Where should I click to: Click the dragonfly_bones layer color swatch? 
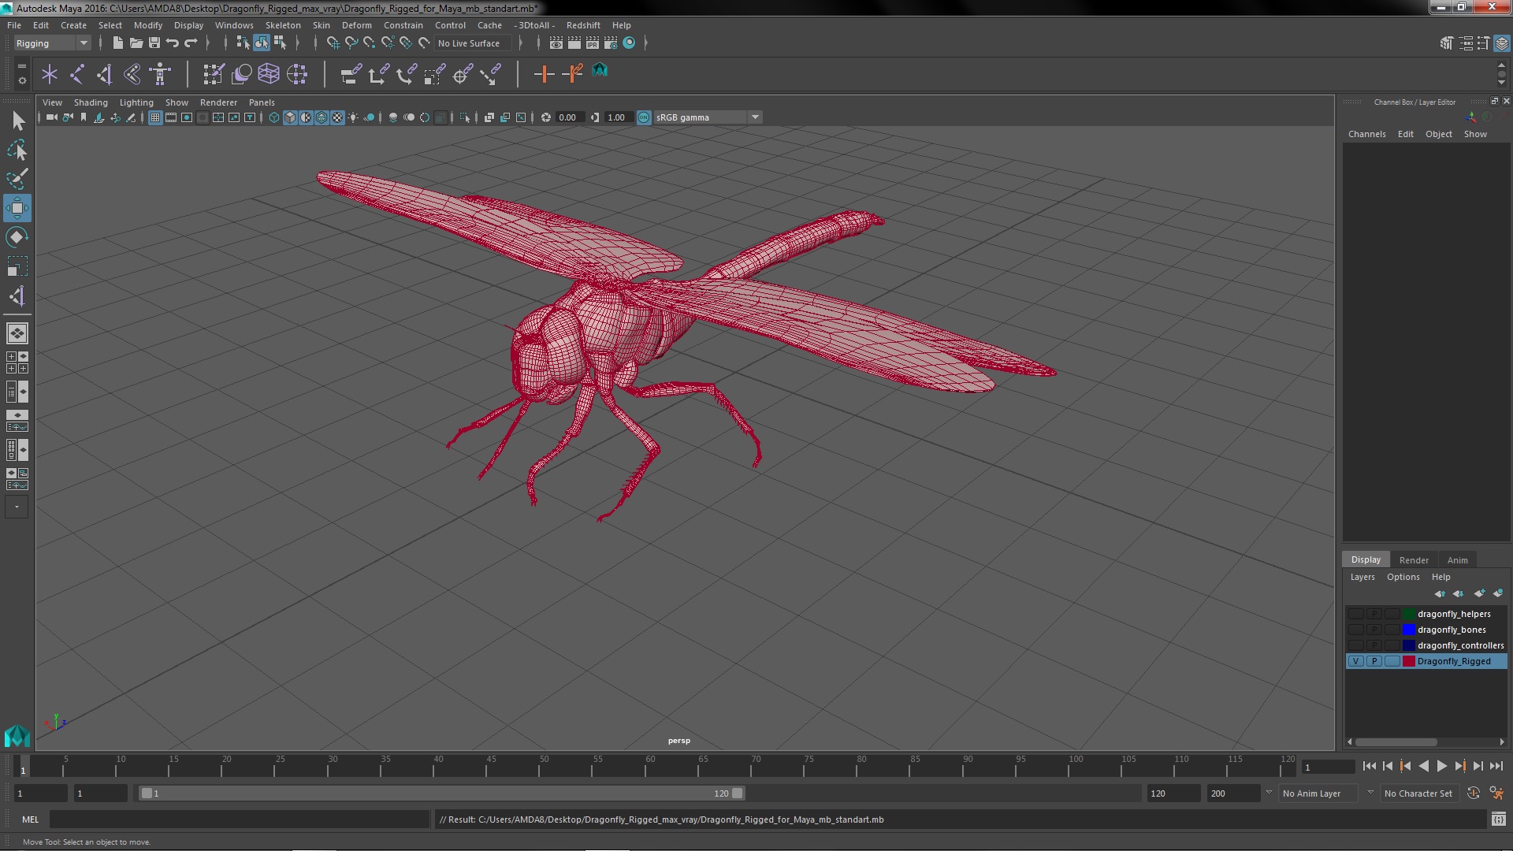coord(1408,630)
